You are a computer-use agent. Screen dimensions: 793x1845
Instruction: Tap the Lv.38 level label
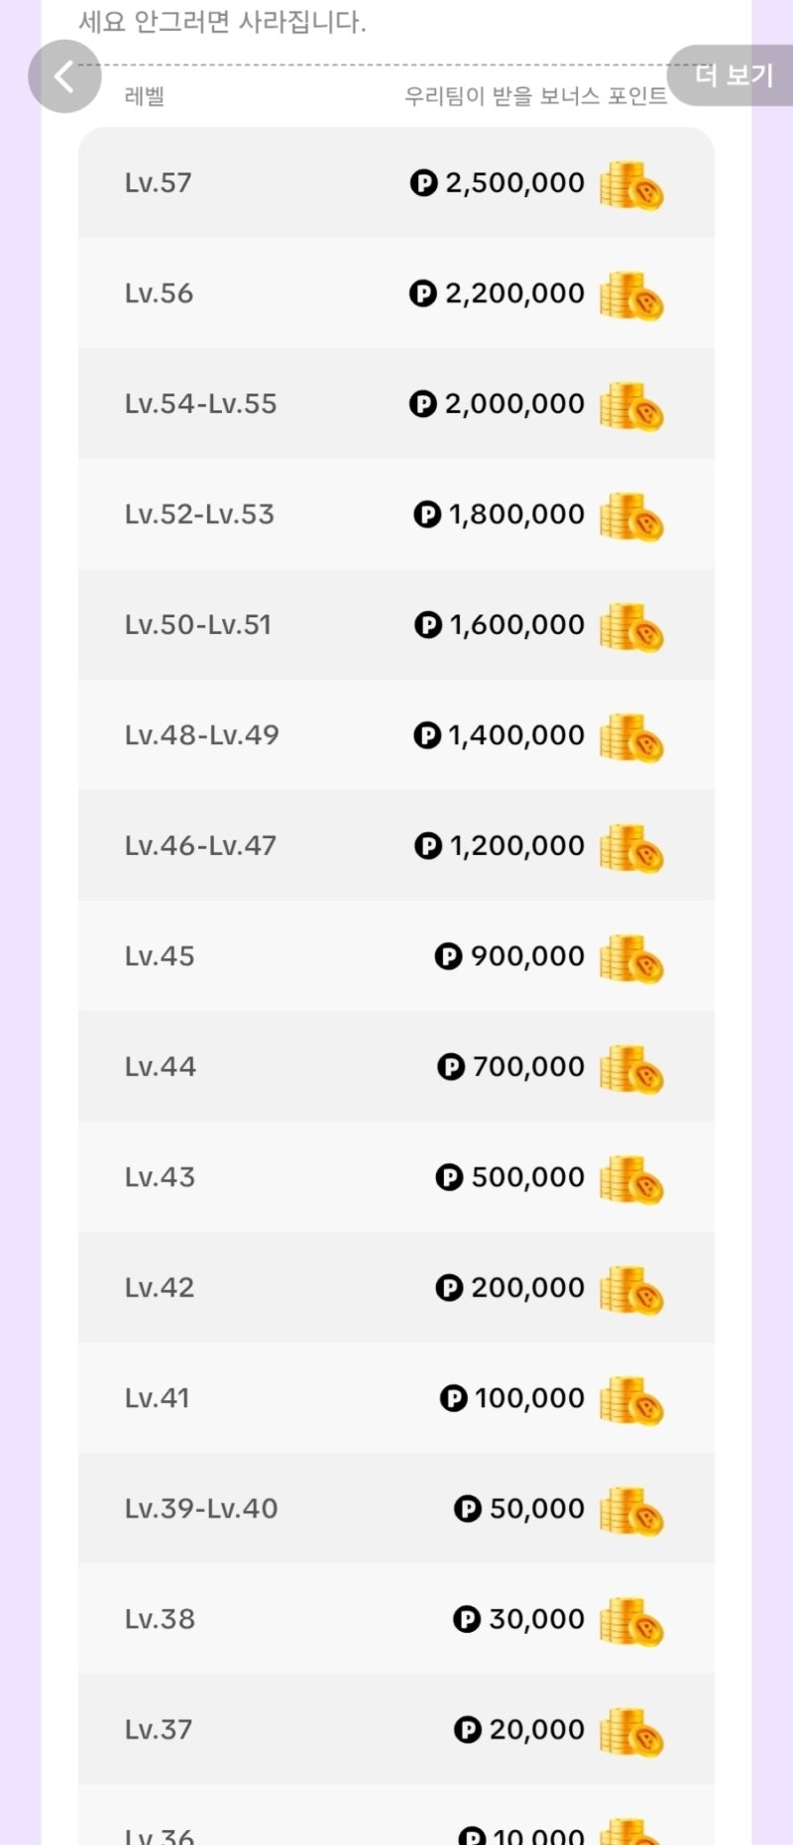[160, 1619]
